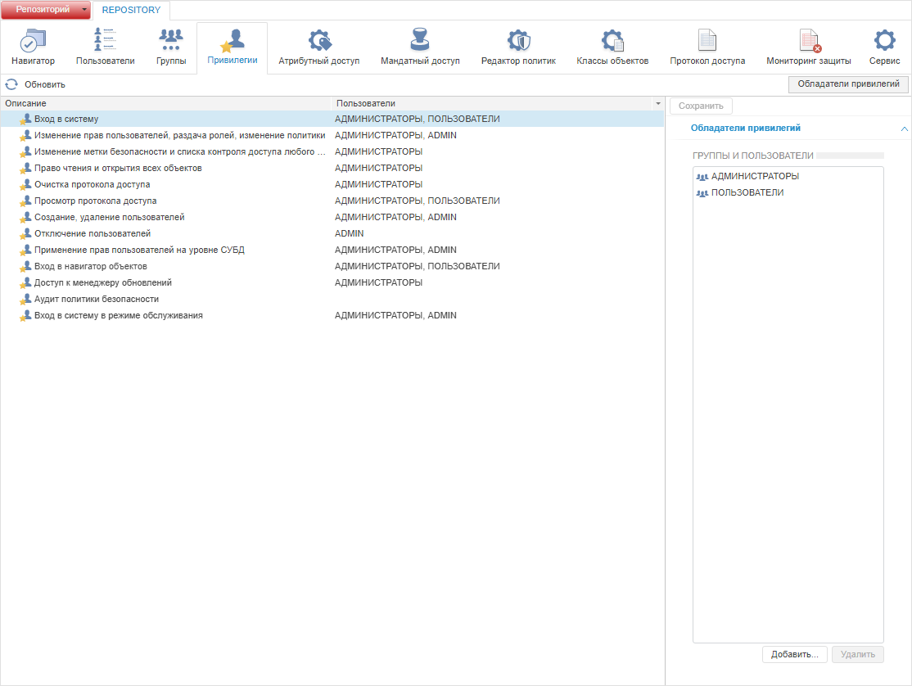
Task: Click group icon next to ПОЛЬЗОВАТЕЛИ
Action: [702, 193]
